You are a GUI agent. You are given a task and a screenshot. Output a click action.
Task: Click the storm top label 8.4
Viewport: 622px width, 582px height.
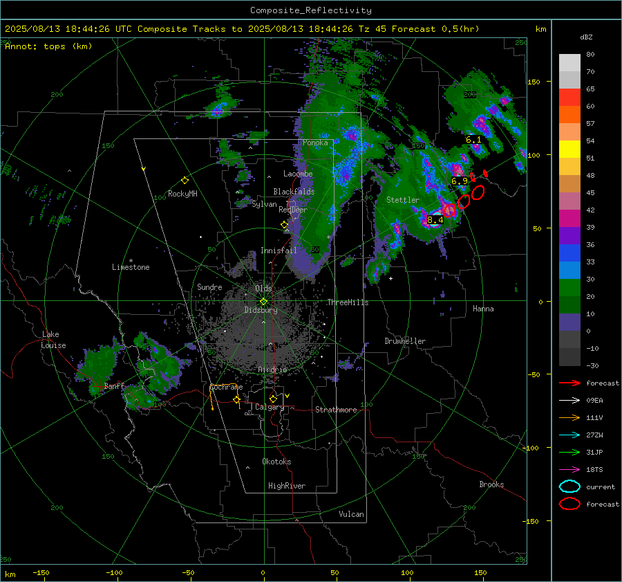coord(435,220)
